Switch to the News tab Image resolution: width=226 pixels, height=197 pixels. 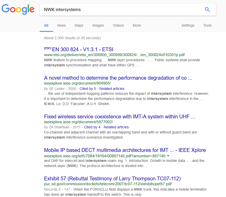[61, 25]
